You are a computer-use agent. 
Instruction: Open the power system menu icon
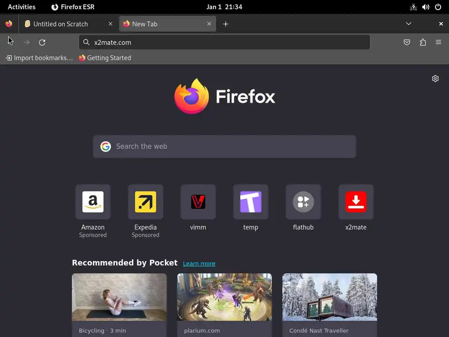point(438,7)
